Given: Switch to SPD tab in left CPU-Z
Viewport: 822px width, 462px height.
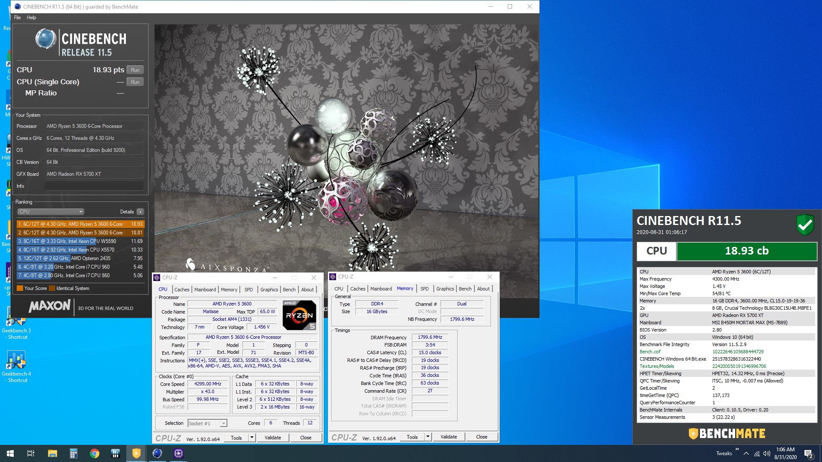Looking at the screenshot, I should [248, 290].
